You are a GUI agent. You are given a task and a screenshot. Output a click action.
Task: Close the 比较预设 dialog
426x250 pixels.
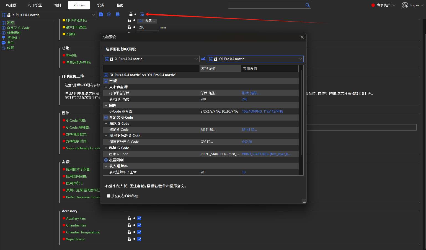[x=302, y=37]
